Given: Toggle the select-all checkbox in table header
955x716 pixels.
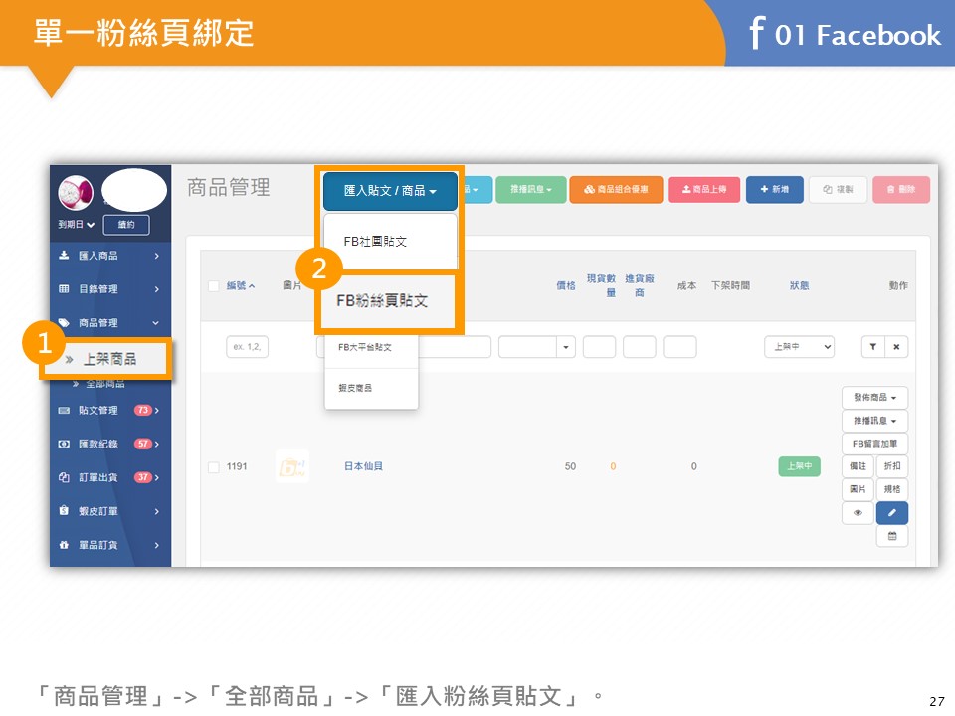Looking at the screenshot, I should [213, 286].
